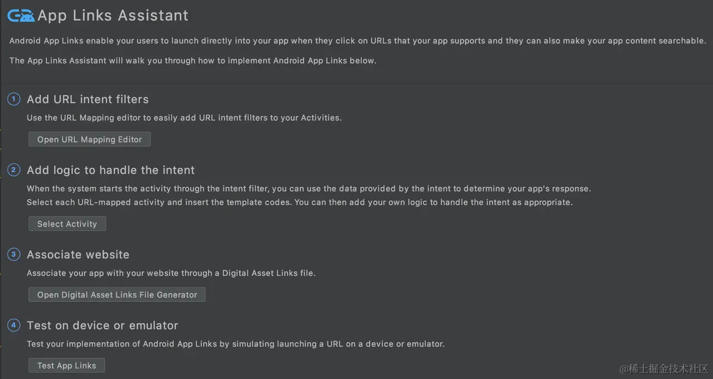Click the App Links Assistant title
Screen dimensions: 713x379
(113, 16)
